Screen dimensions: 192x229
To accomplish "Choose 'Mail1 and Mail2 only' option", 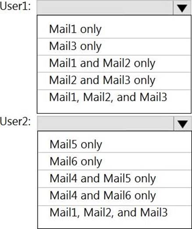I will point(114,64).
